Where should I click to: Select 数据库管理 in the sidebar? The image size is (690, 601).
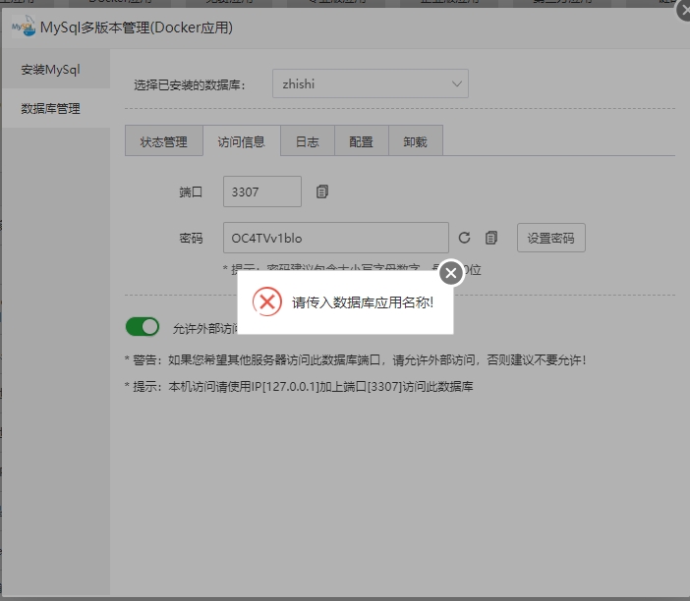coord(56,108)
